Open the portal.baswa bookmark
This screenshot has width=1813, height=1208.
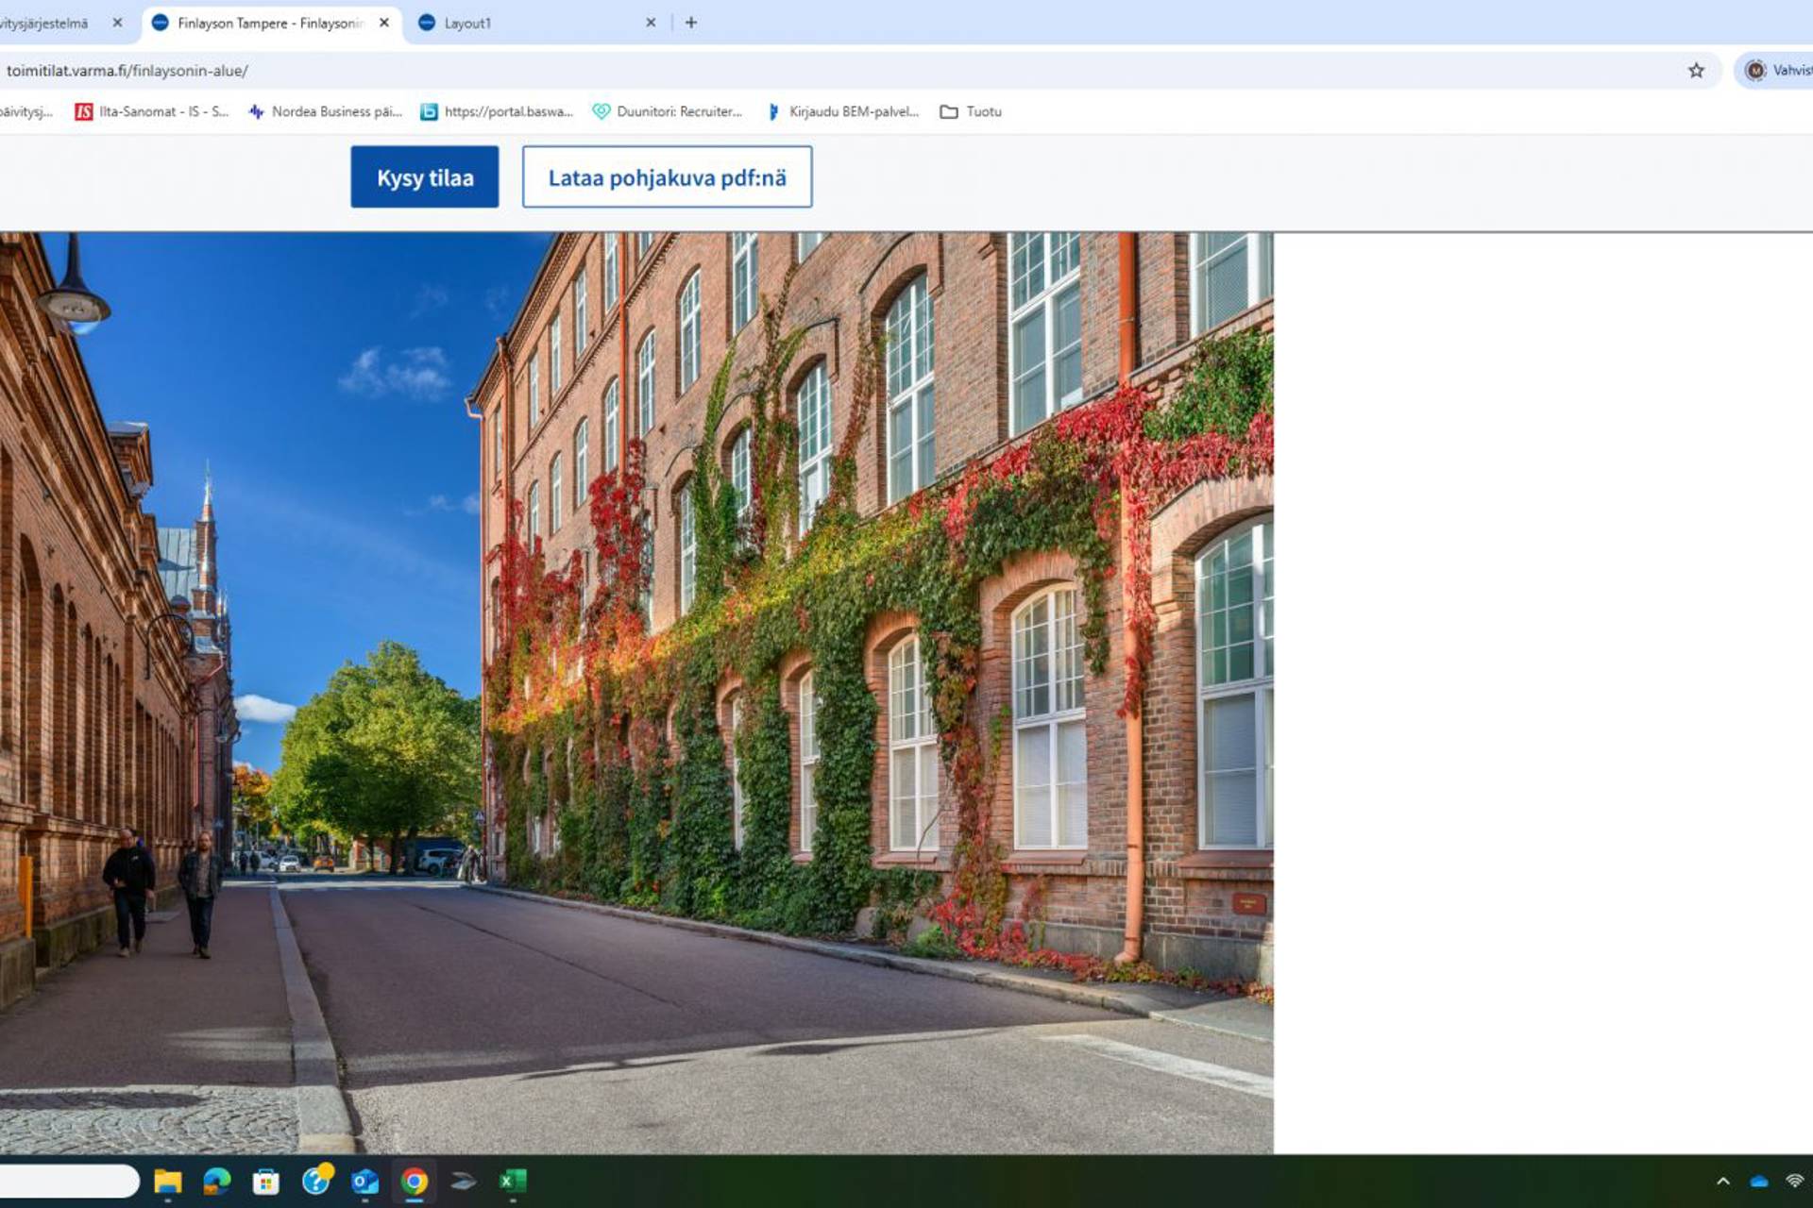496,111
